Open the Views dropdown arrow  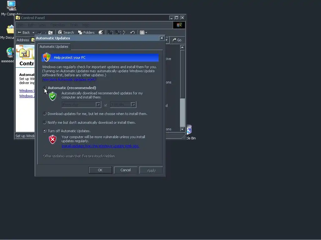(146, 32)
